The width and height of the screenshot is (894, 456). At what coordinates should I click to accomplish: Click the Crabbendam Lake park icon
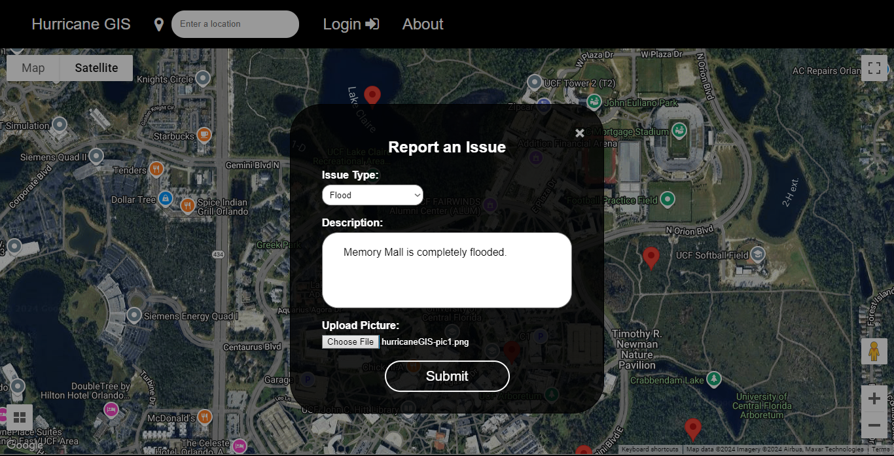[714, 379]
